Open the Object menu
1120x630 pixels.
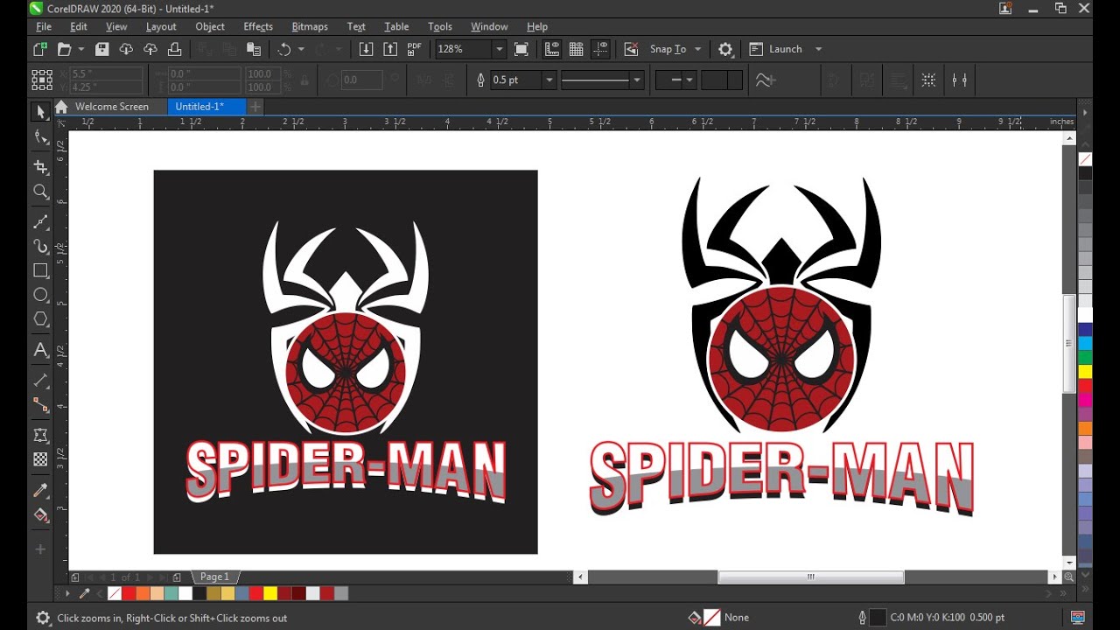click(x=210, y=26)
